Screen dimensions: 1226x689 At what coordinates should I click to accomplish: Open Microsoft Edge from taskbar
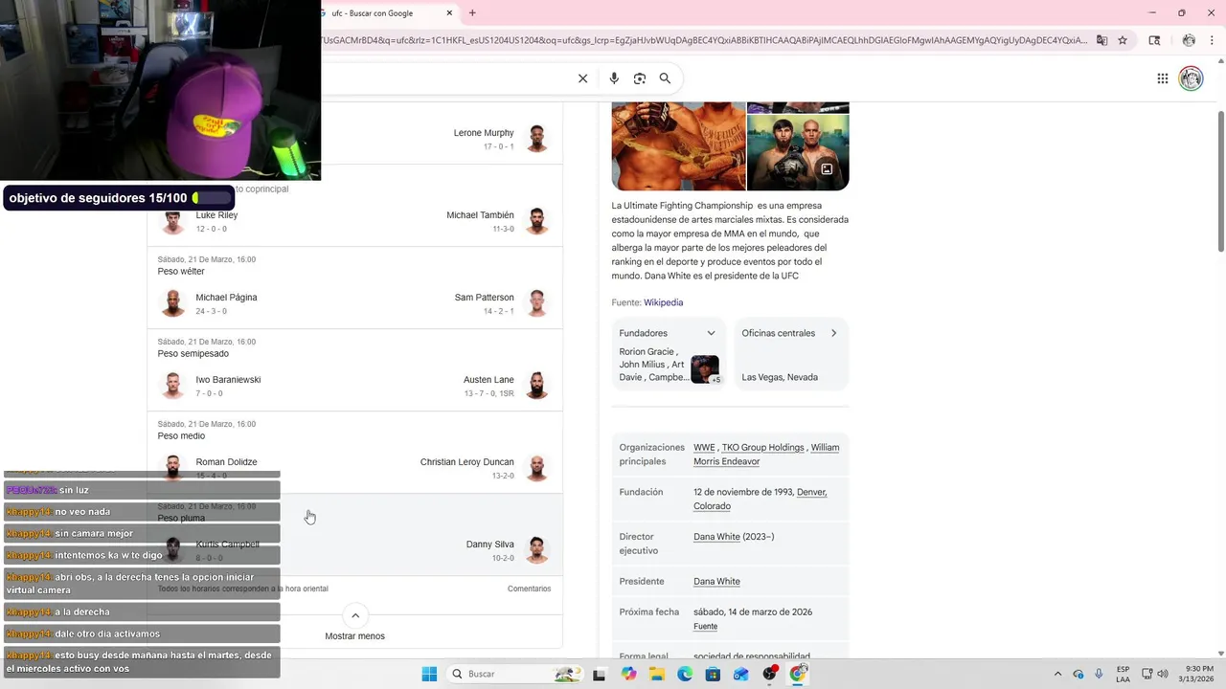685,675
